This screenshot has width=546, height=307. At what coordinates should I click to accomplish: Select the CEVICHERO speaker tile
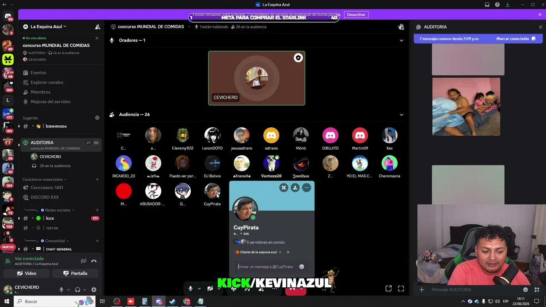click(256, 78)
